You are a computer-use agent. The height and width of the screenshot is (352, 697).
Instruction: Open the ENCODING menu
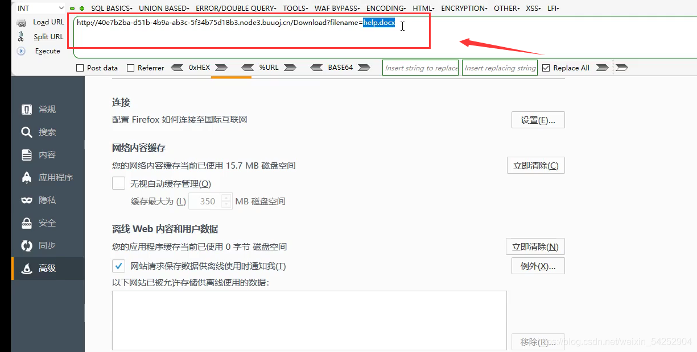coord(386,9)
